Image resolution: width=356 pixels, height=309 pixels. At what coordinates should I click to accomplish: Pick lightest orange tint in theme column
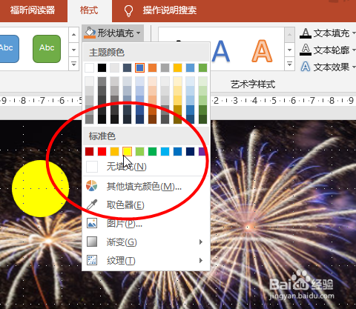(152, 82)
